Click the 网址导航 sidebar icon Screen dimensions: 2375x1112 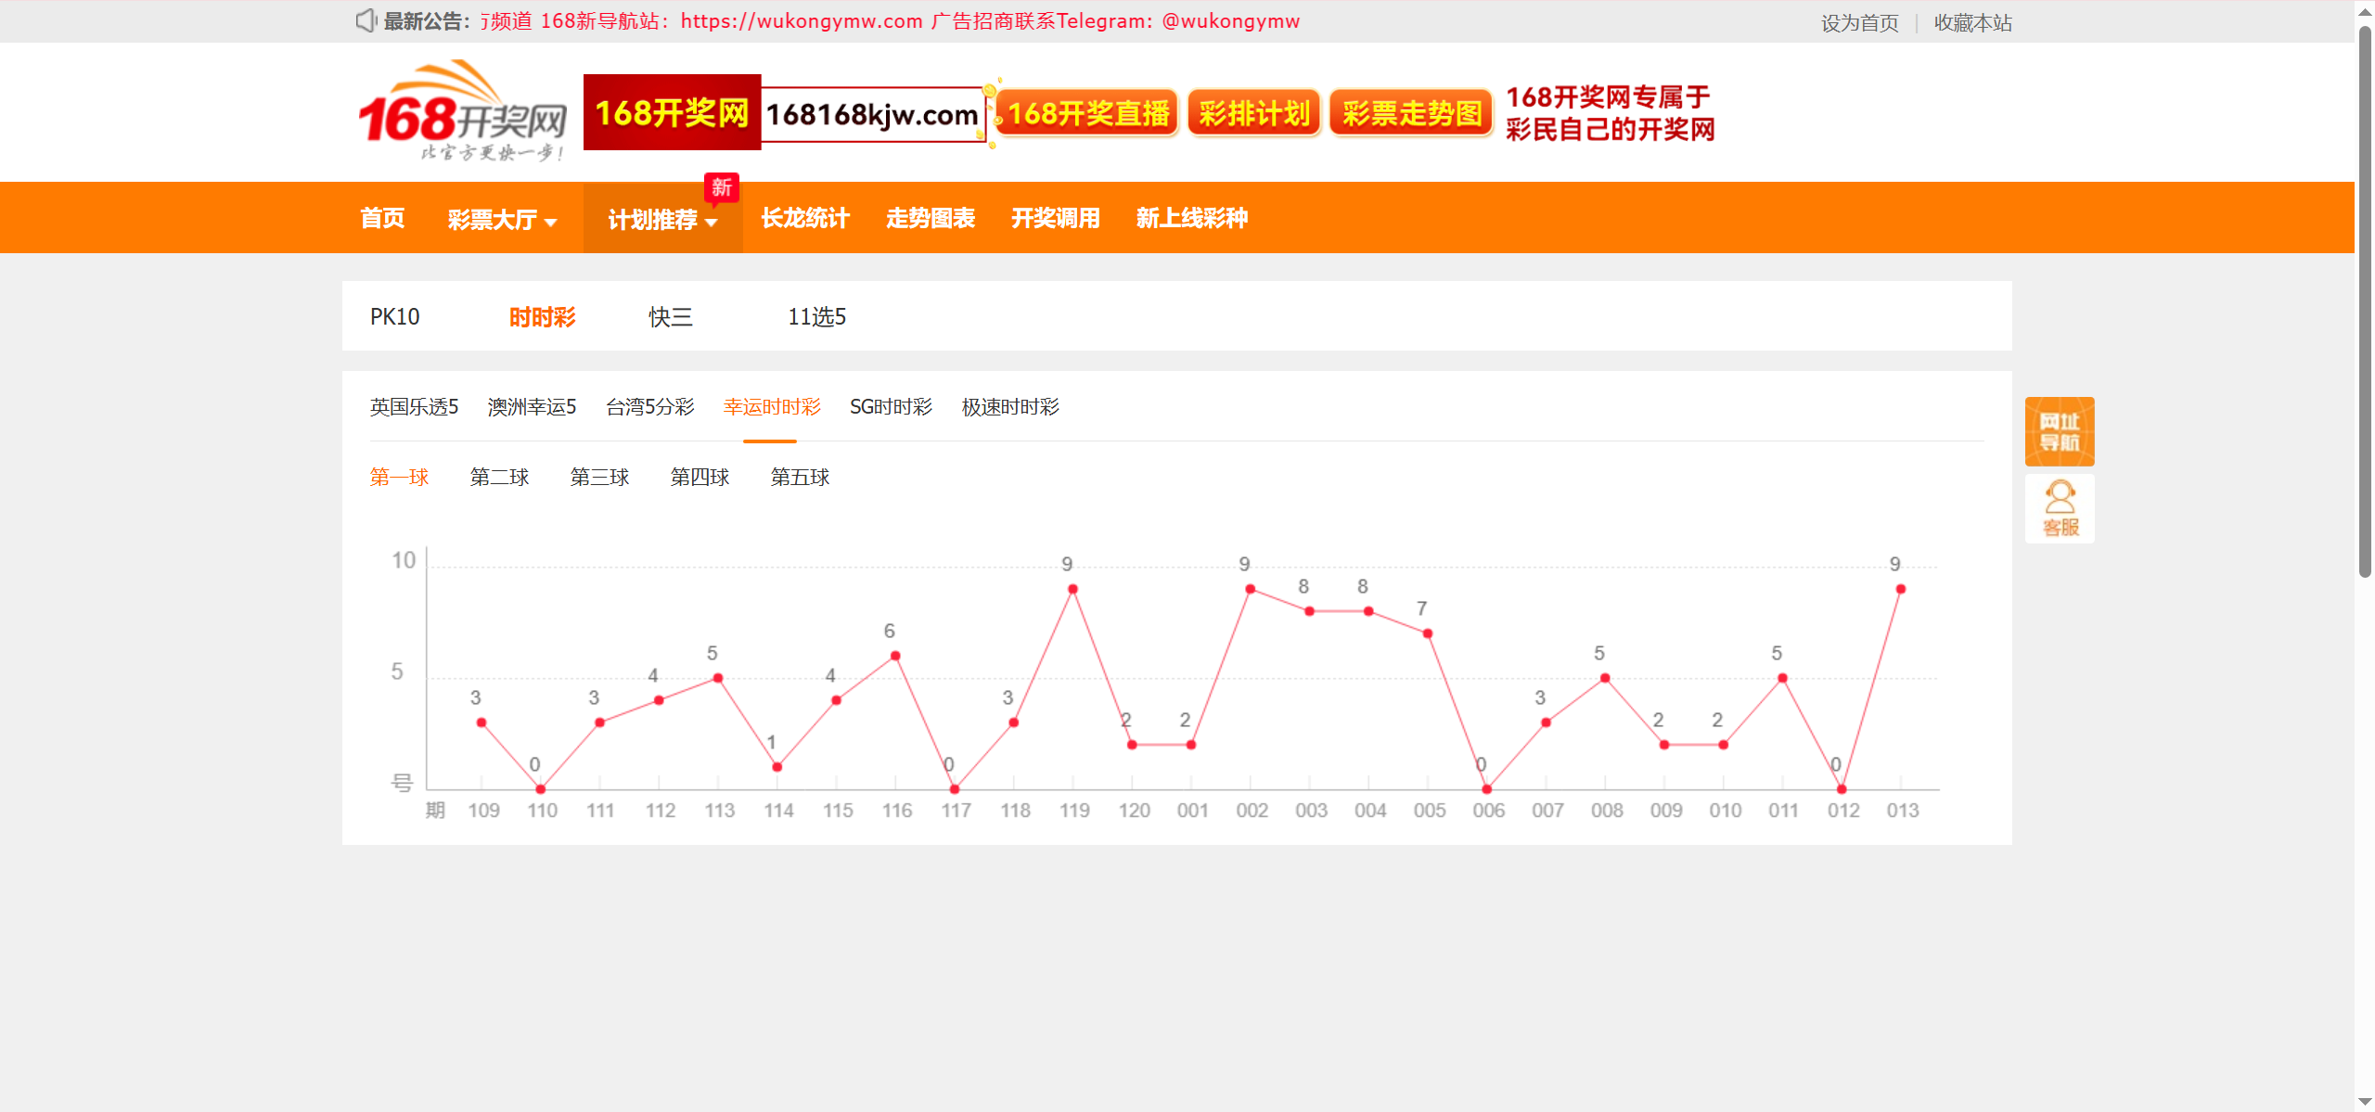pyautogui.click(x=2059, y=431)
